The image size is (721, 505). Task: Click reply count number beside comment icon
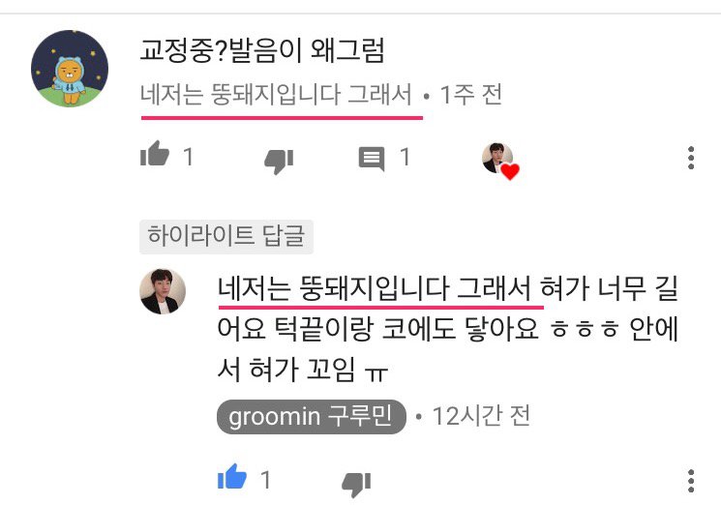tap(405, 157)
